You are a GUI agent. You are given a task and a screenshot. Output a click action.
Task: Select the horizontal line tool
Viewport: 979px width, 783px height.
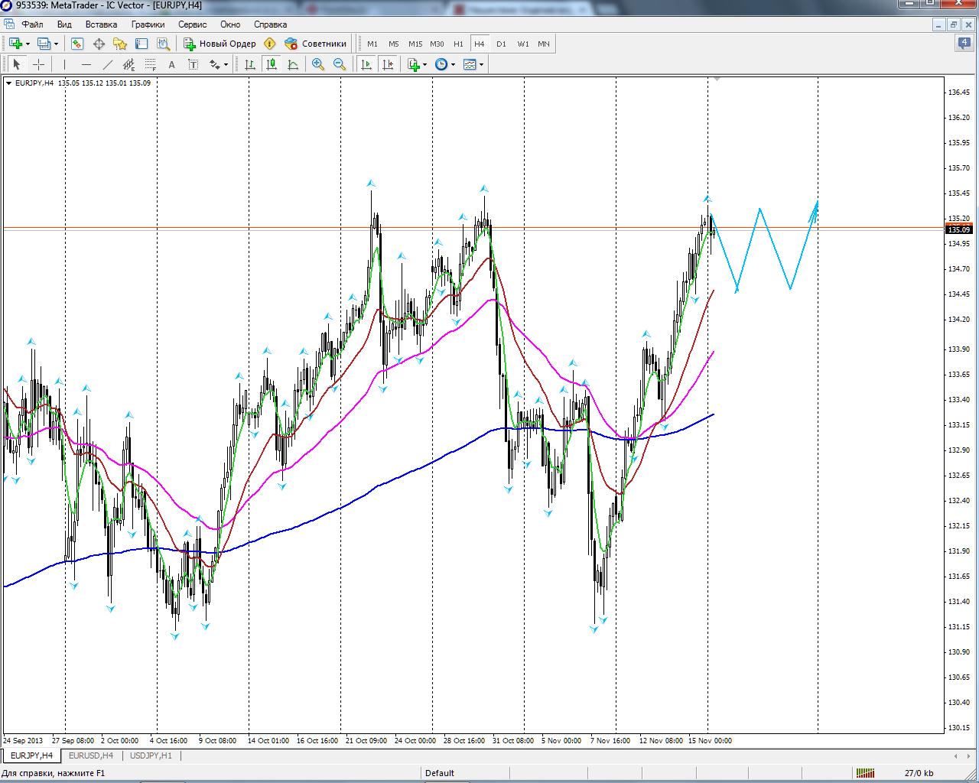(86, 65)
